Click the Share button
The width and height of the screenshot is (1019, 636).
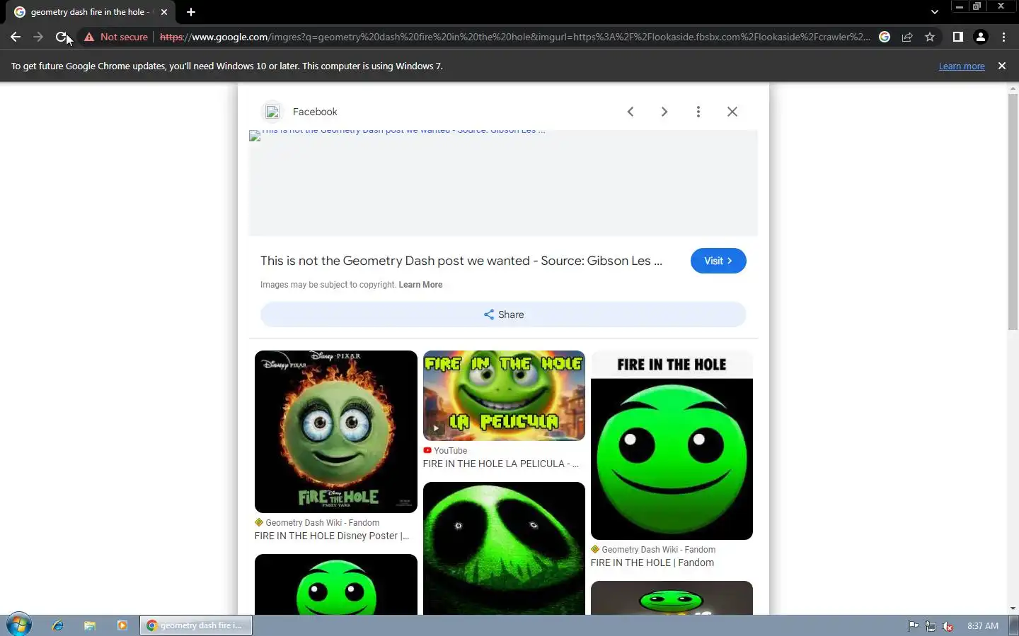click(x=503, y=314)
